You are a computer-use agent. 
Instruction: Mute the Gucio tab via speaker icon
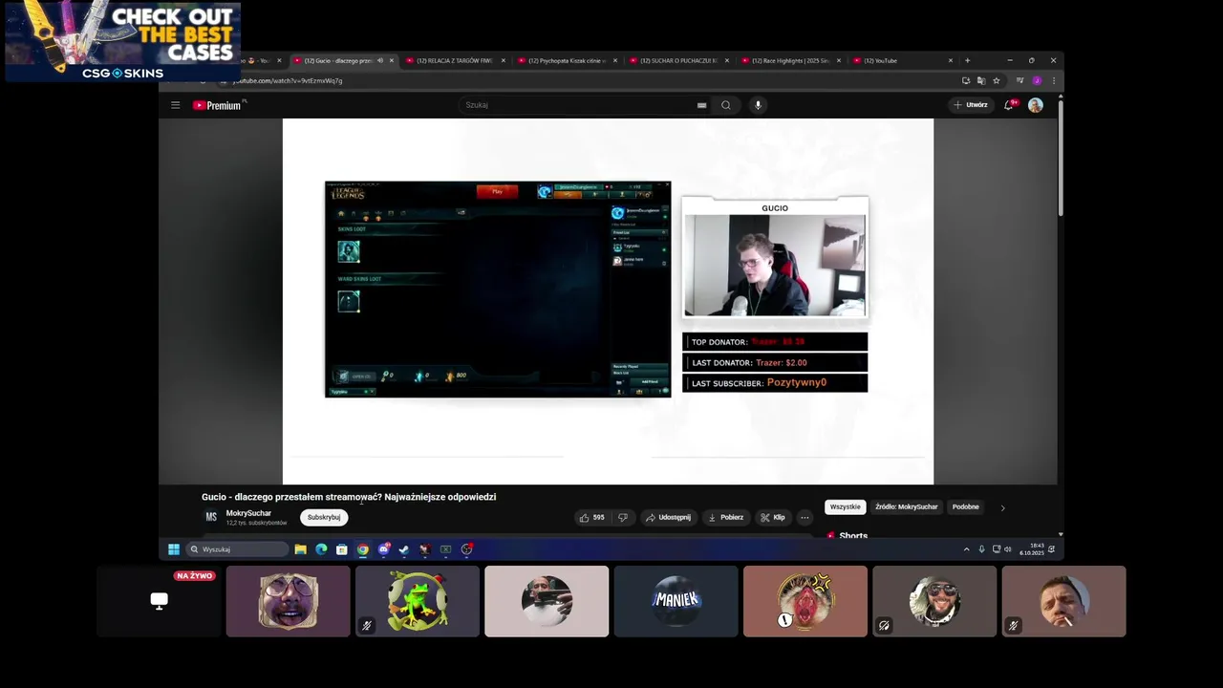click(x=380, y=60)
